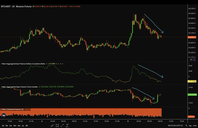Viewport: 198px width, 128px height.
Task: Select the rectangle drawing tool icon
Action: (x=57, y=125)
